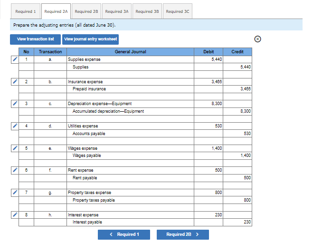Go to the Required 3A tab
Image resolution: width=313 pixels, height=243 pixels.
pyautogui.click(x=117, y=11)
